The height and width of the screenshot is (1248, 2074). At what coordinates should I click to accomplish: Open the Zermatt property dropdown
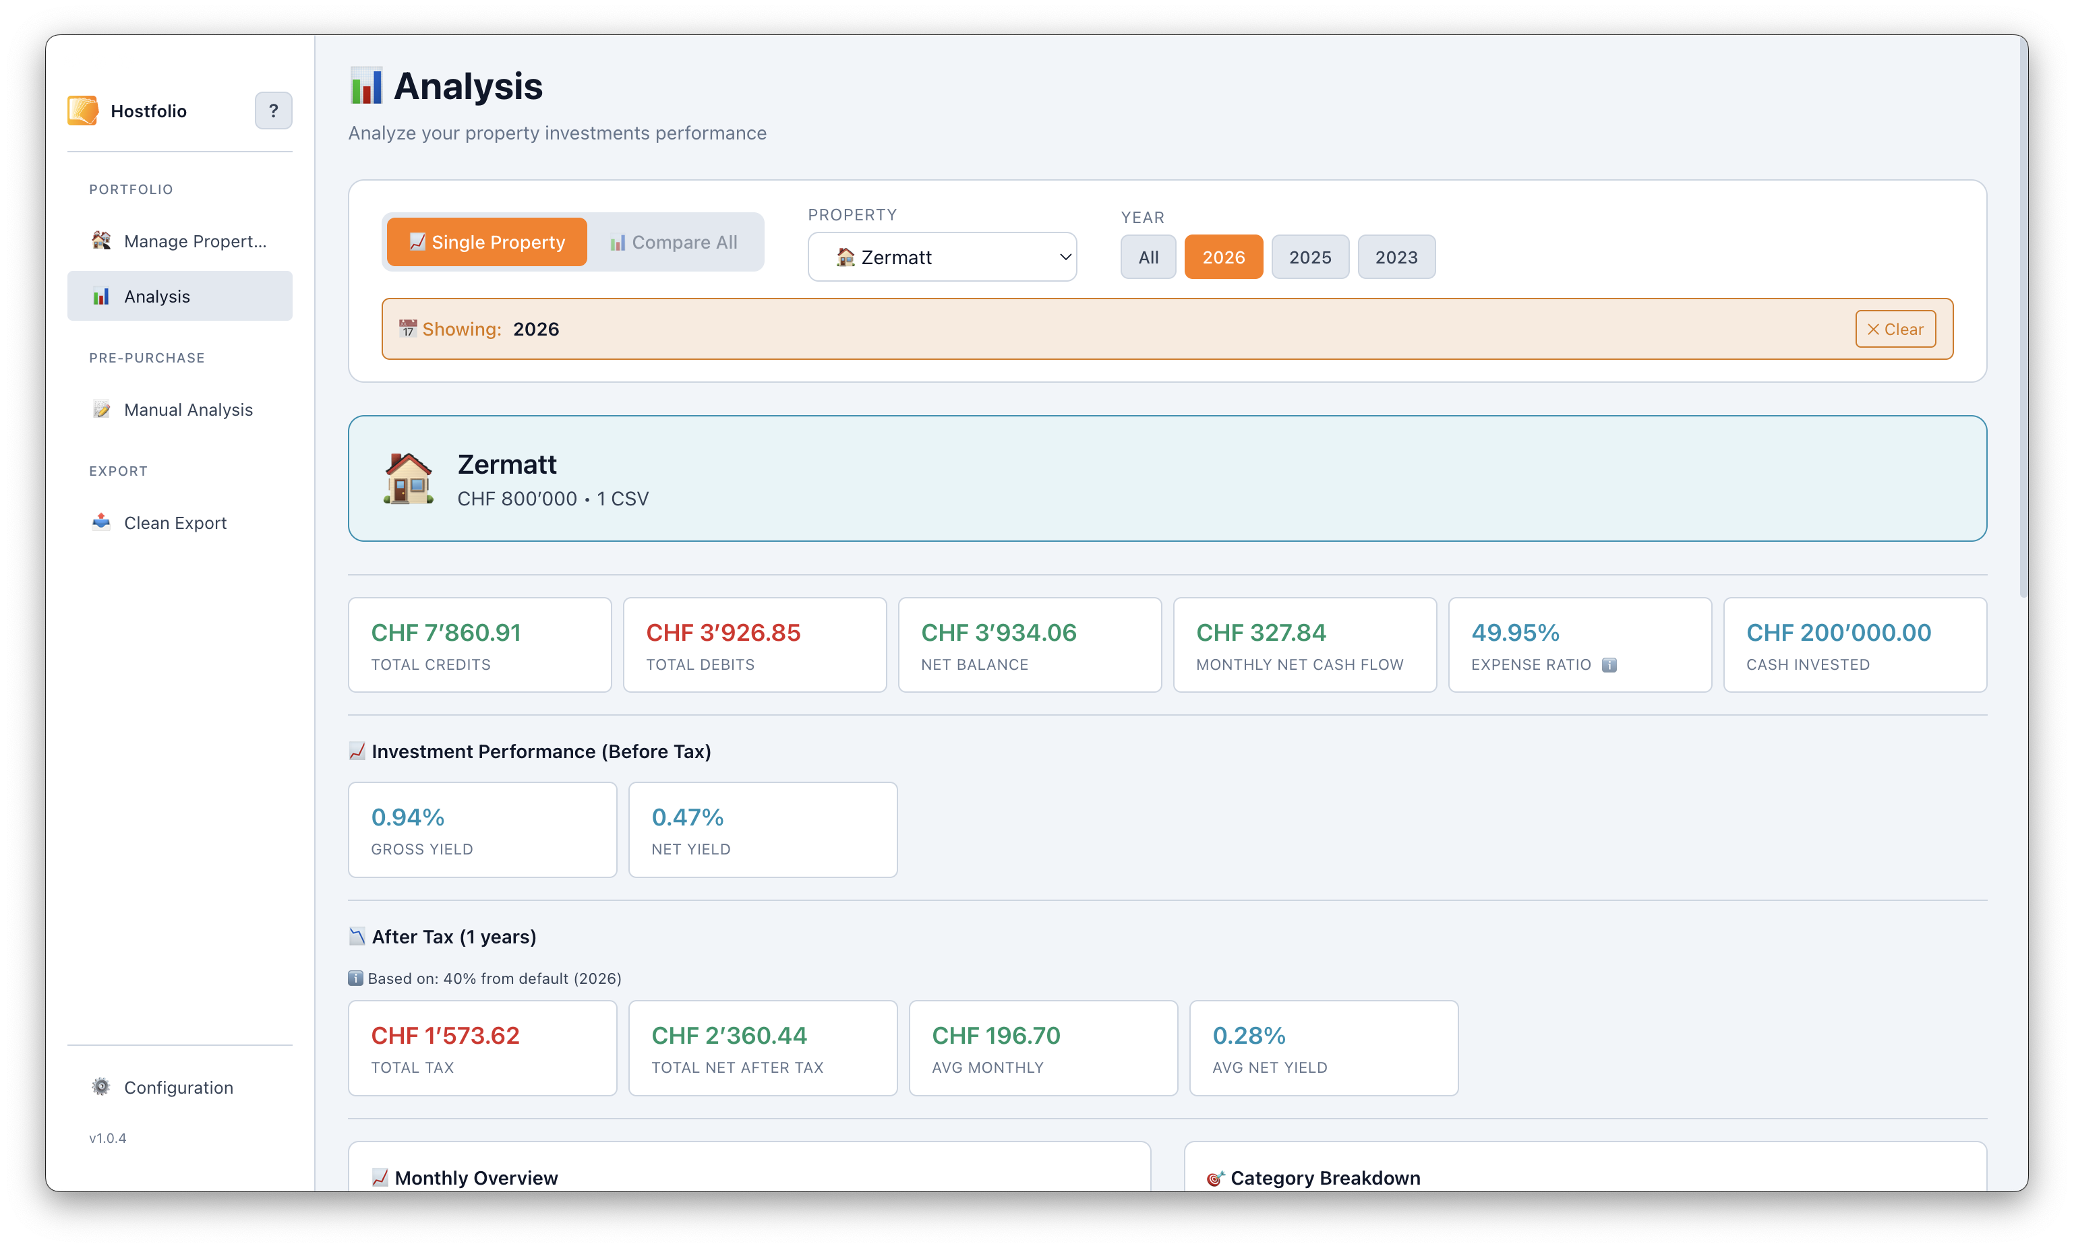941,257
